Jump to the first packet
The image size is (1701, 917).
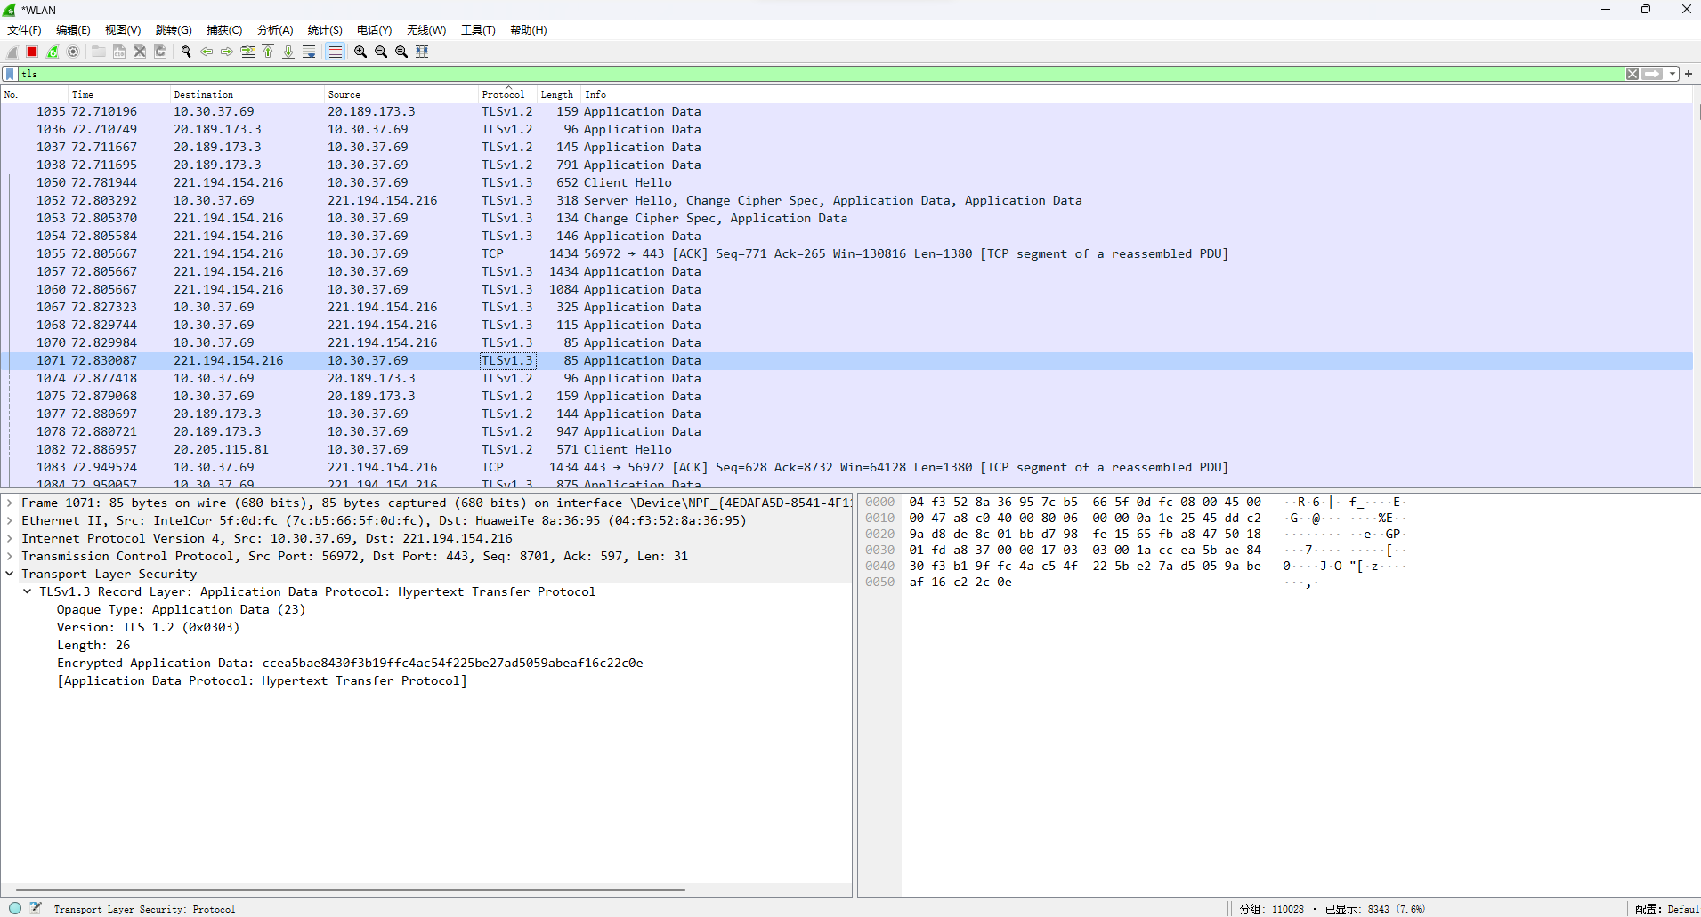pyautogui.click(x=268, y=52)
